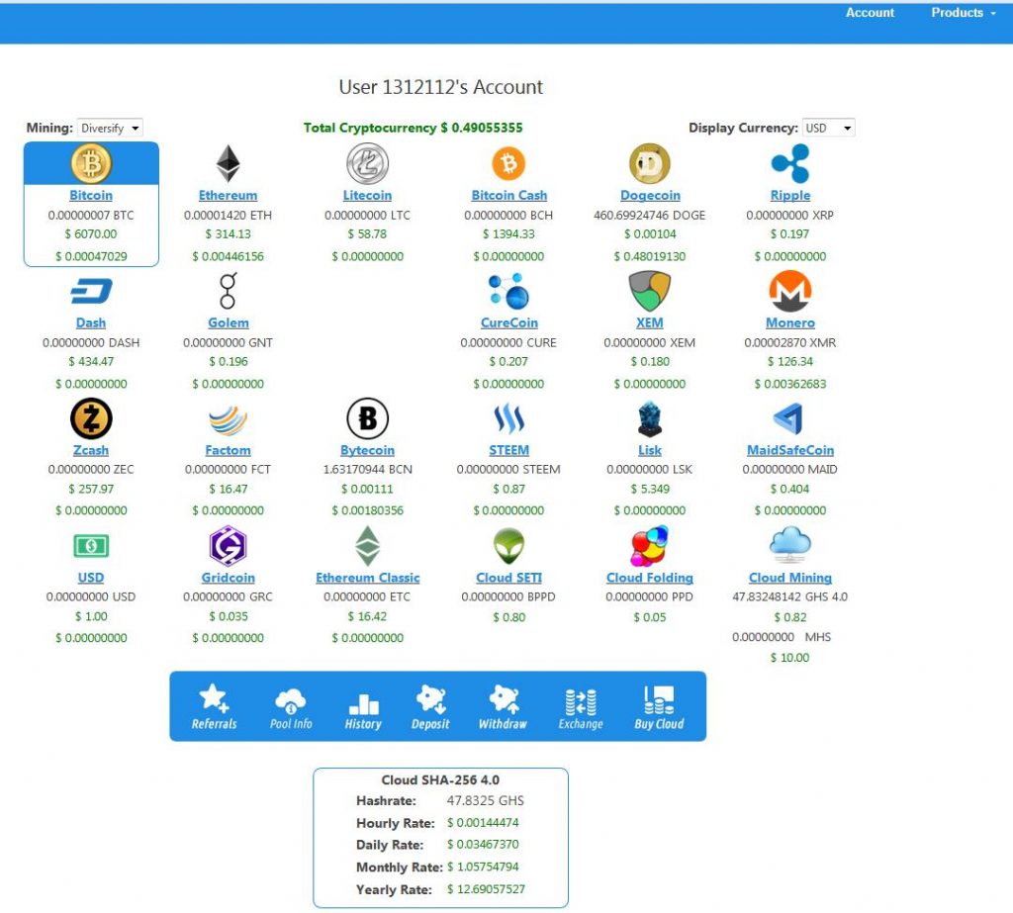Viewport: 1013px width, 913px height.
Task: Click the CureCoin molecule icon
Action: point(509,292)
